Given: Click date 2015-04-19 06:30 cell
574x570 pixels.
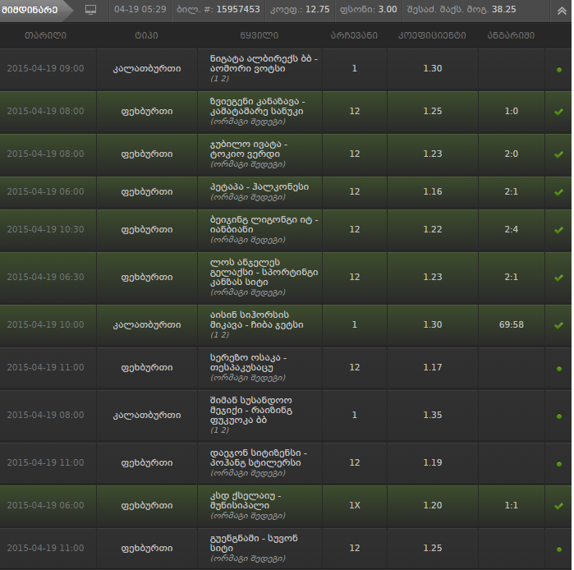Looking at the screenshot, I should 45,277.
